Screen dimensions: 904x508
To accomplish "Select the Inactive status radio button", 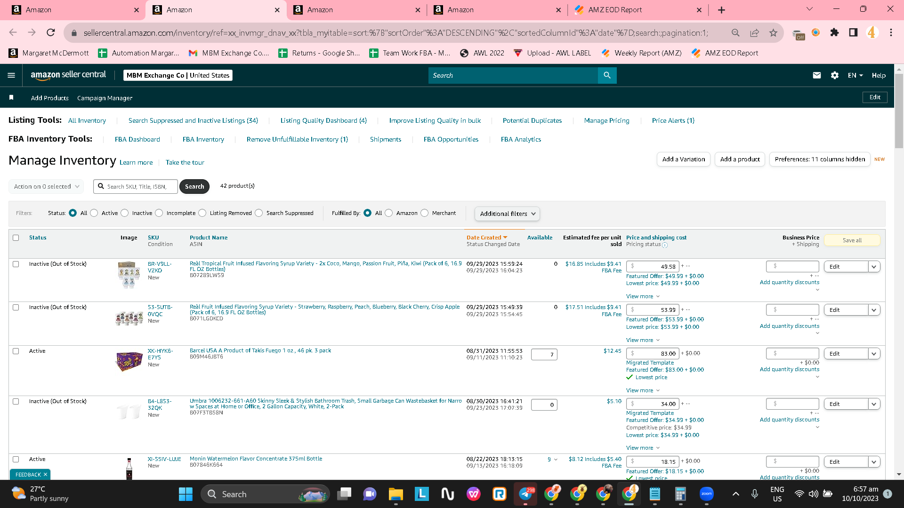I will 125,213.
